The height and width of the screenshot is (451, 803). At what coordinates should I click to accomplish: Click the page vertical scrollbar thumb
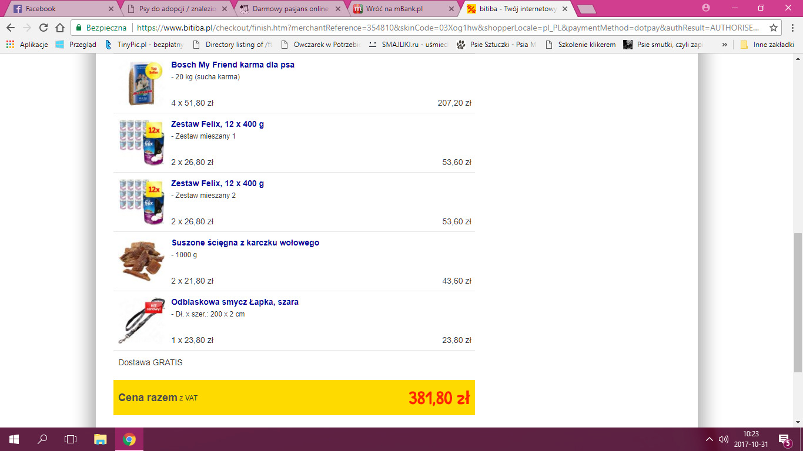[x=798, y=302]
